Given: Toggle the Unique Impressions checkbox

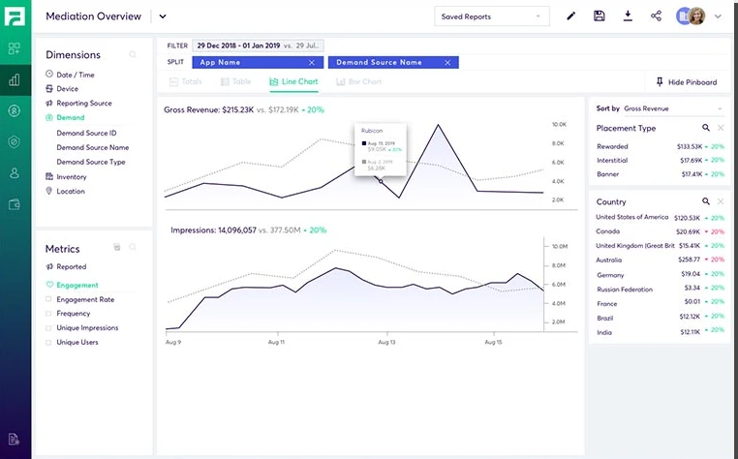Looking at the screenshot, I should pyautogui.click(x=48, y=327).
